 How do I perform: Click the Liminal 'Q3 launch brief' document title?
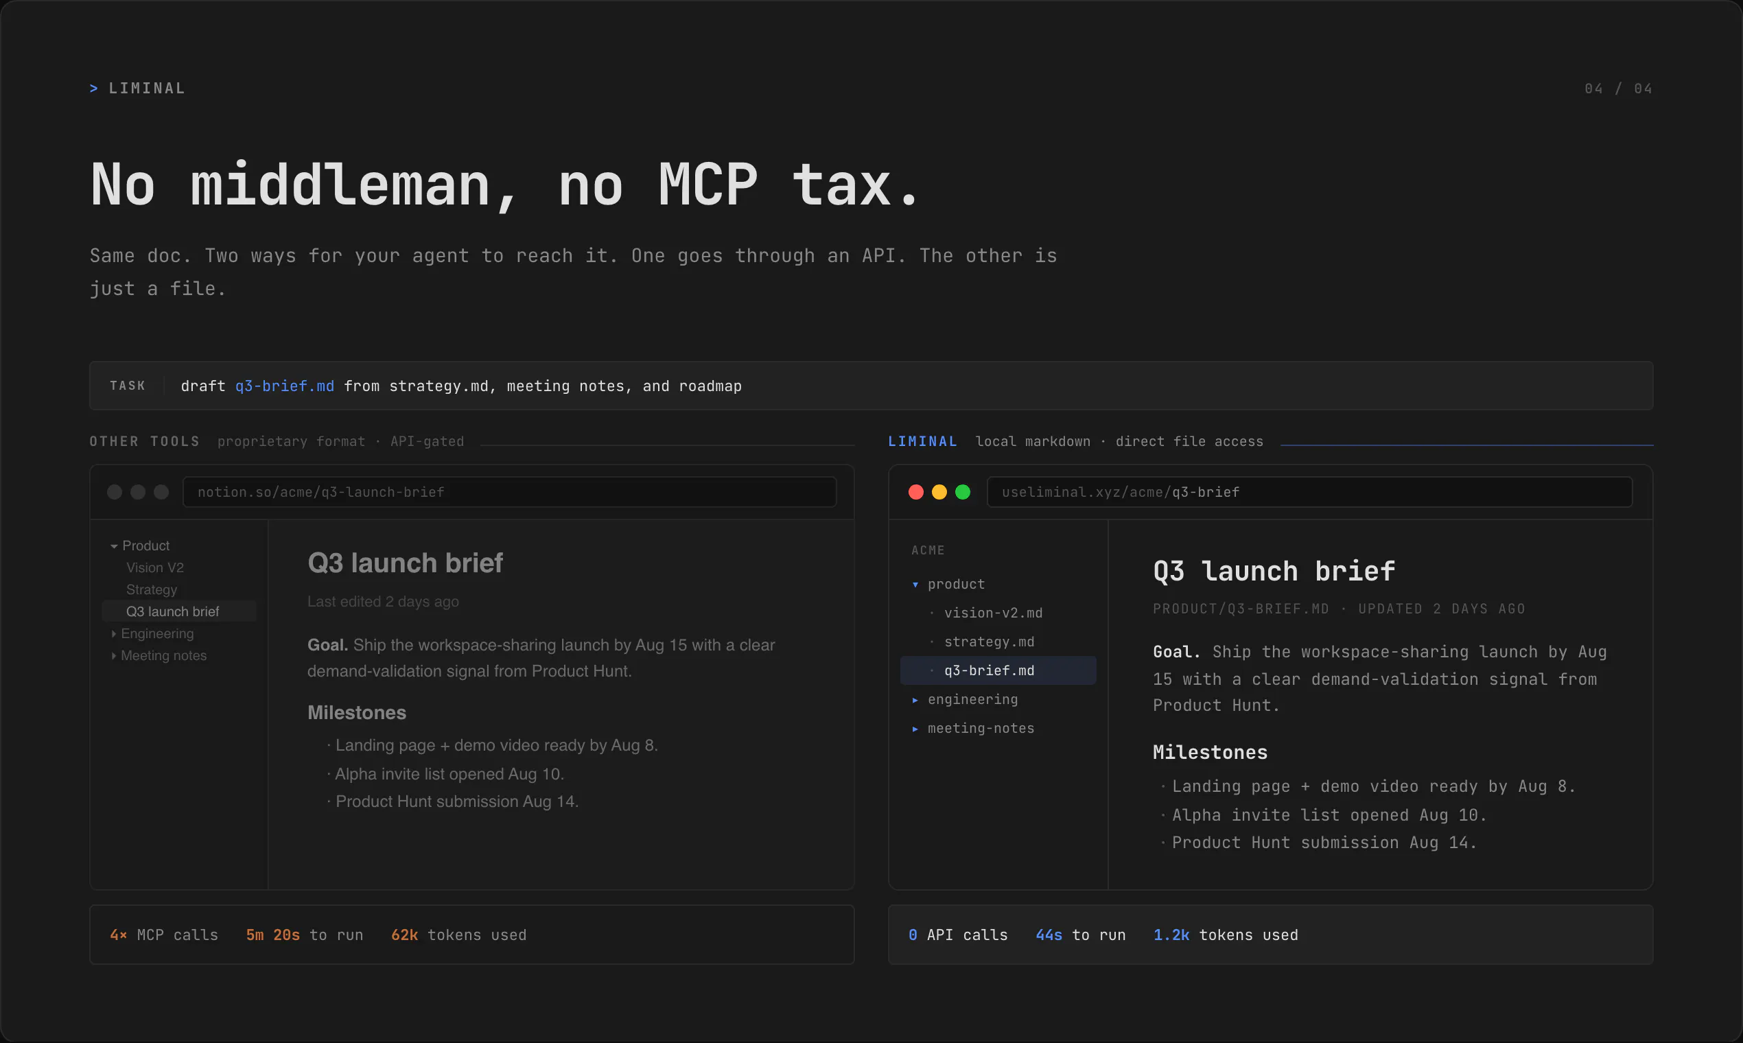[1274, 571]
